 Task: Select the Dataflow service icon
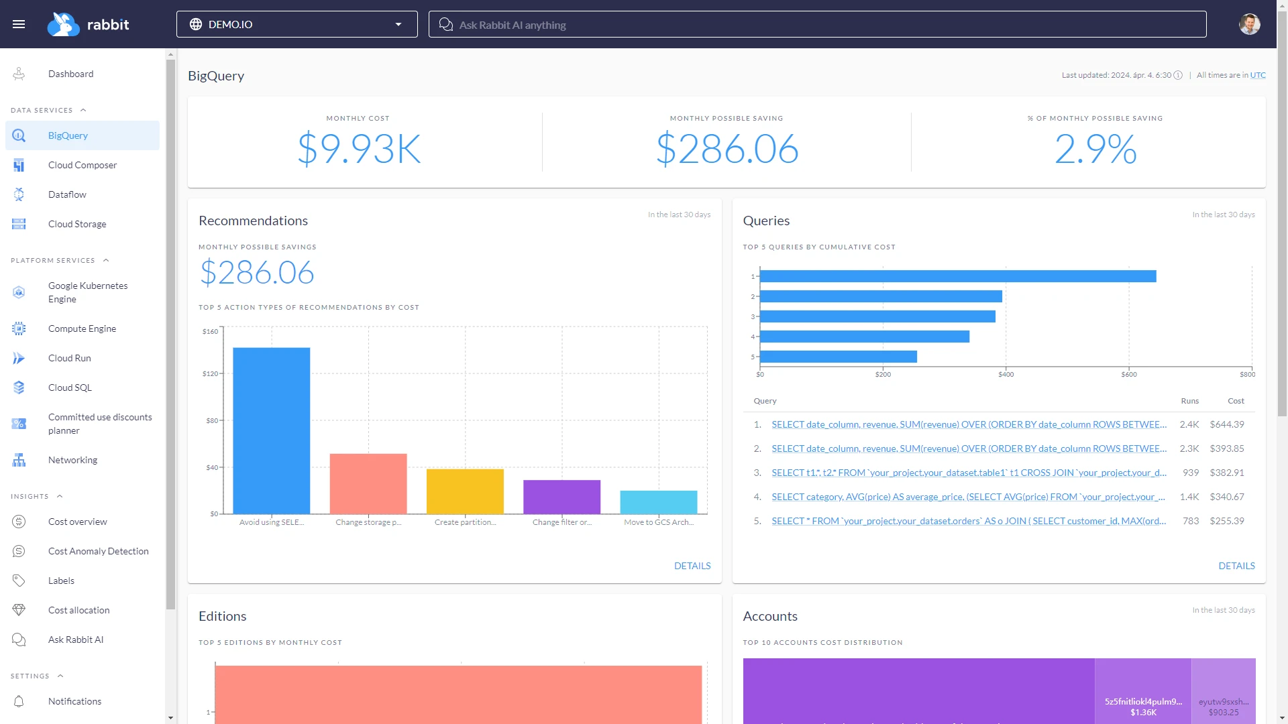click(19, 194)
